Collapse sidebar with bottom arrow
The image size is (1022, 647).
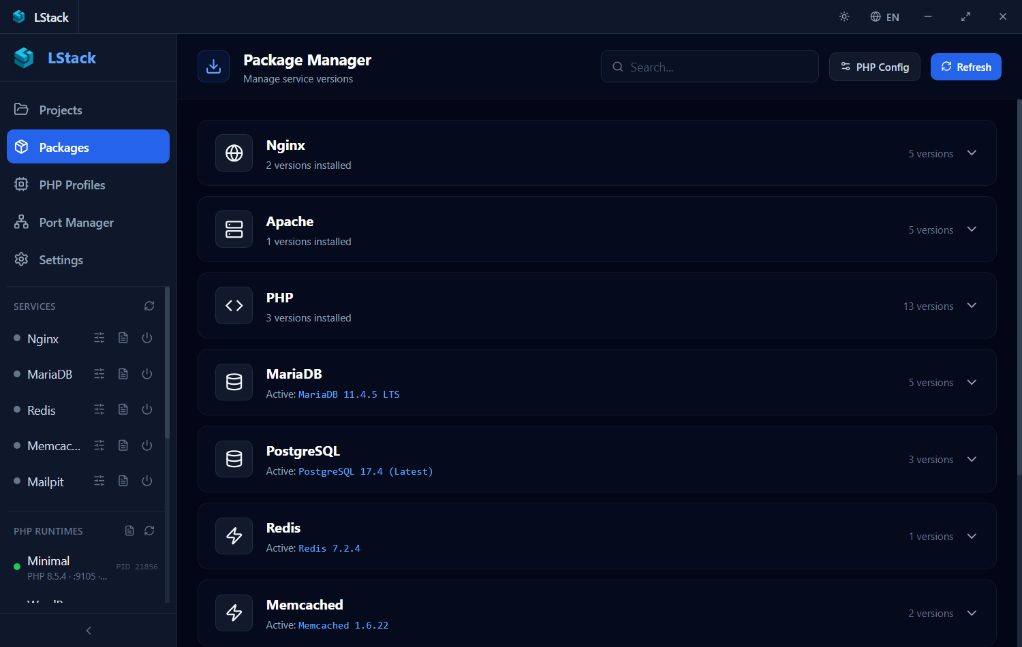tap(89, 631)
